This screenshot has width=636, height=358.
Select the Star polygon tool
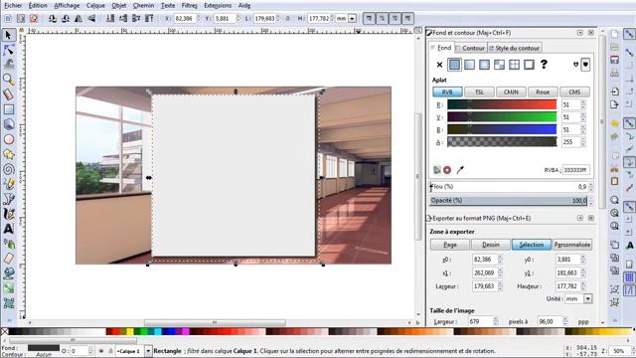[x=9, y=154]
